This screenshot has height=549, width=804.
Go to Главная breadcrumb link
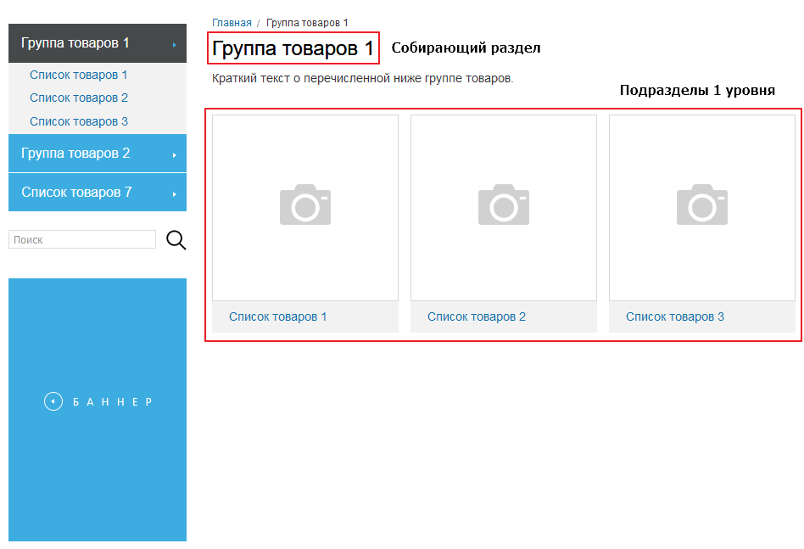click(232, 23)
